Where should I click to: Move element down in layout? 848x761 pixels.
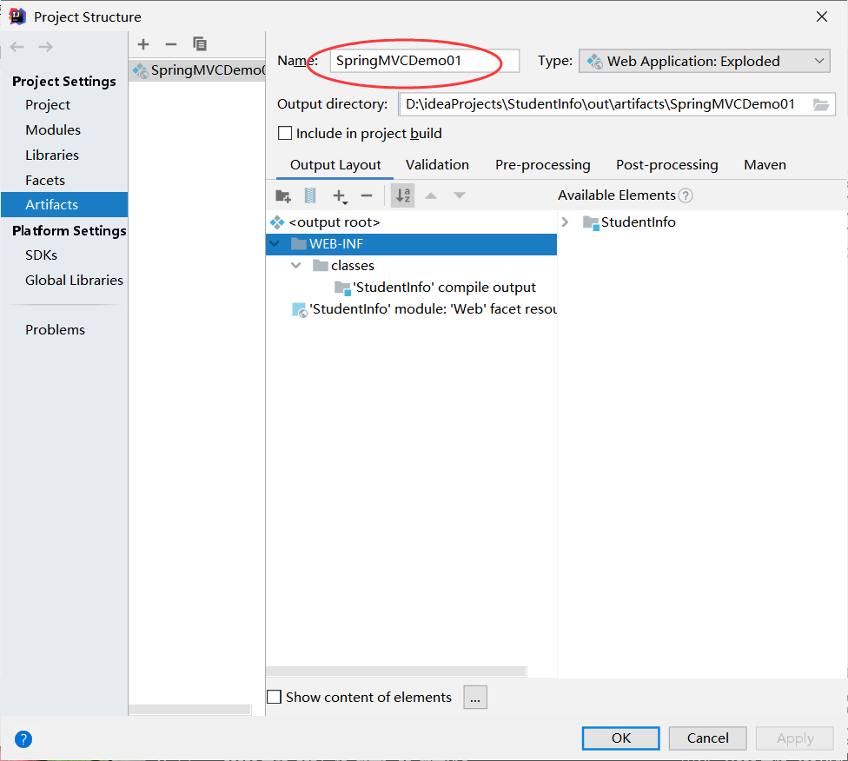[x=459, y=195]
